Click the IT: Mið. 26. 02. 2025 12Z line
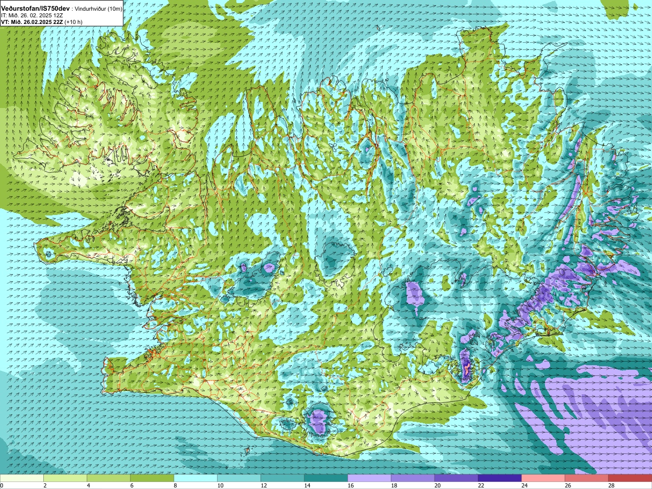 tap(32, 16)
